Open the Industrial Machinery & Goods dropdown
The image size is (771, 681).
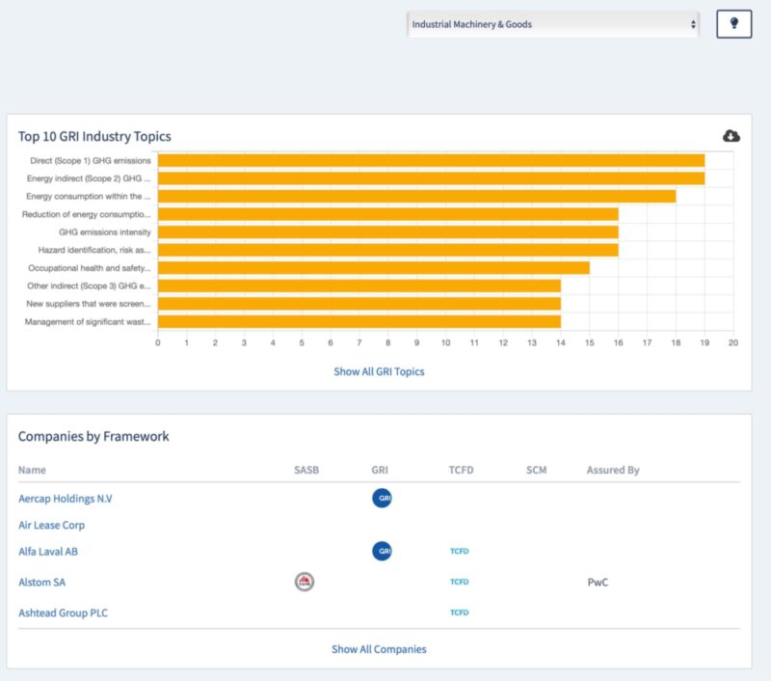pyautogui.click(x=553, y=24)
